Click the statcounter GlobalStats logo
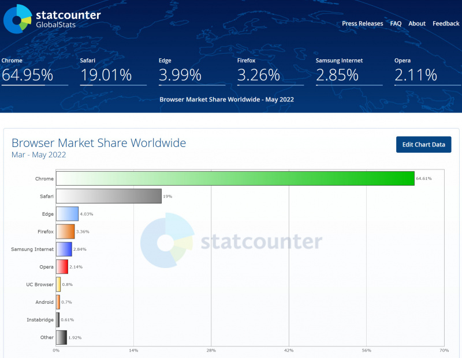 point(52,18)
